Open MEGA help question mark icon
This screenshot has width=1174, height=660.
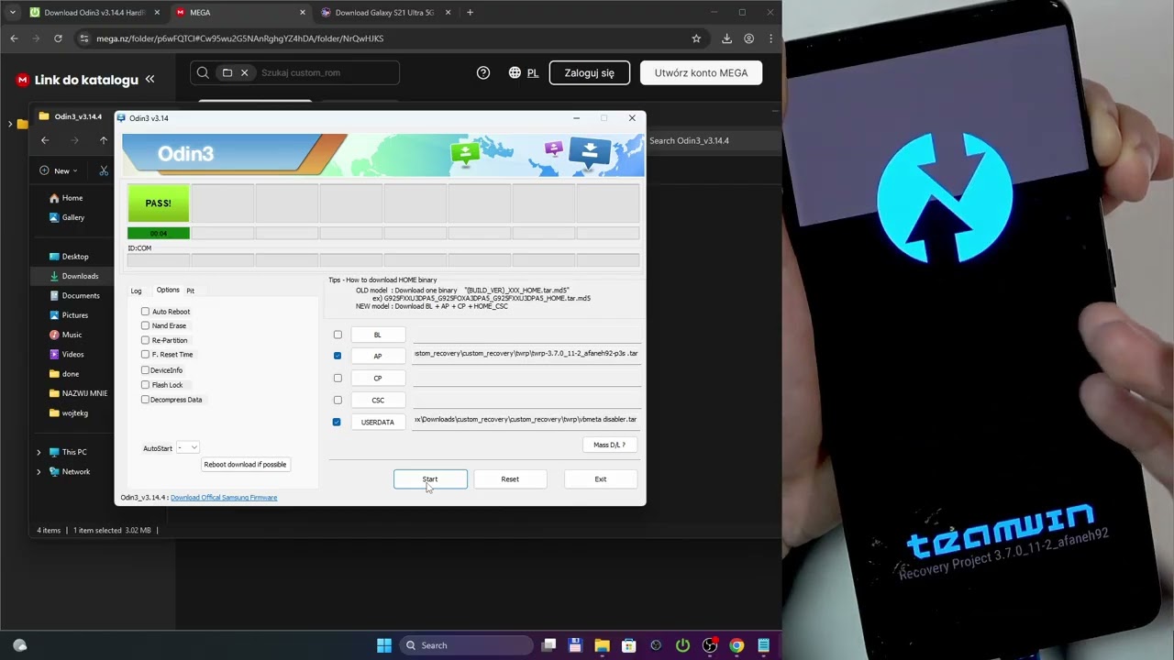[x=483, y=72]
